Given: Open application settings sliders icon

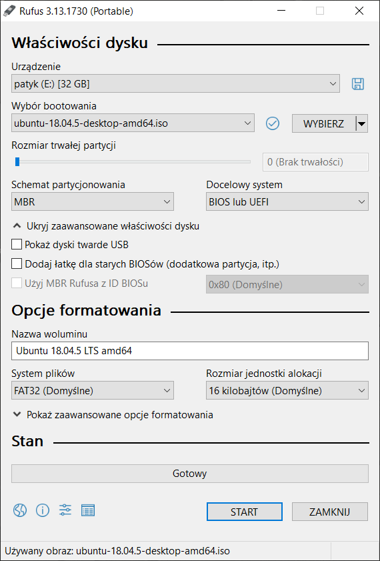Looking at the screenshot, I should click(65, 510).
